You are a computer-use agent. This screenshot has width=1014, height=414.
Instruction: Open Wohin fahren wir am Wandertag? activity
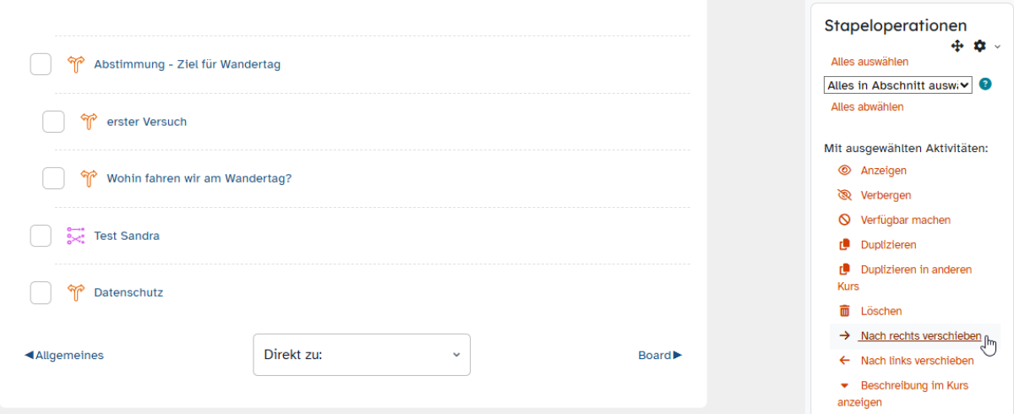click(199, 179)
